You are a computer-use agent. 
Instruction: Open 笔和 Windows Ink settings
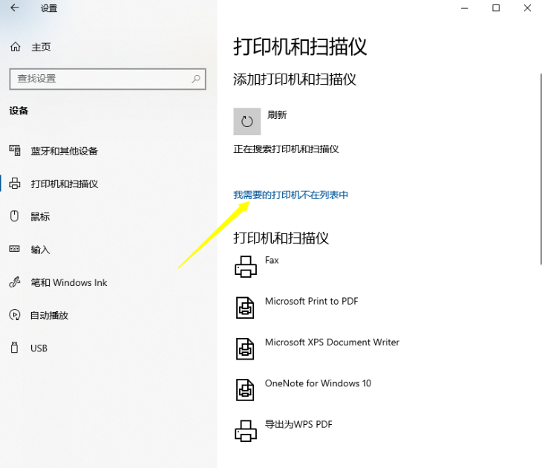(x=68, y=282)
